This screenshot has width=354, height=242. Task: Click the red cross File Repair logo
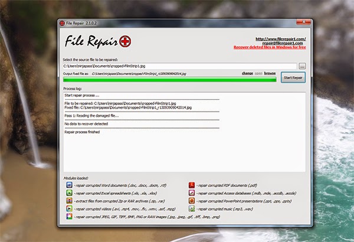[x=125, y=41]
